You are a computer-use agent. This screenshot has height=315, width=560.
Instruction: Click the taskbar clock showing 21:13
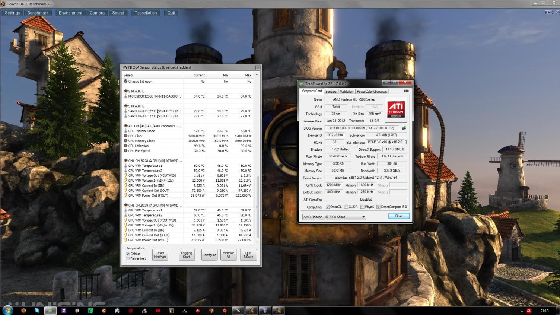(x=544, y=311)
